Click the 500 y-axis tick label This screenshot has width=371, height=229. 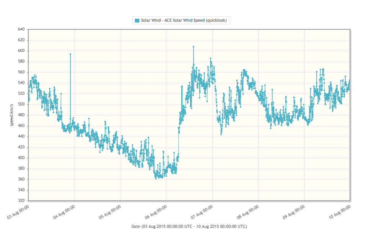click(21, 104)
